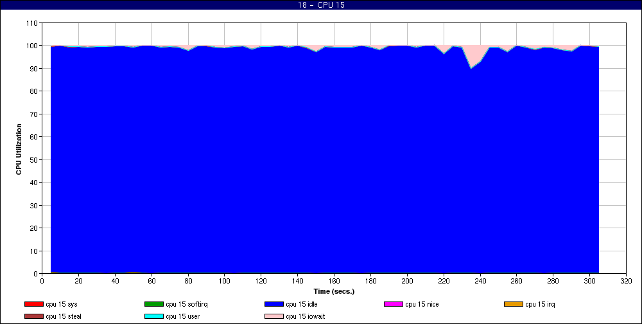
Task: Click the large iowait dip near 235 seconds
Action: [473, 55]
